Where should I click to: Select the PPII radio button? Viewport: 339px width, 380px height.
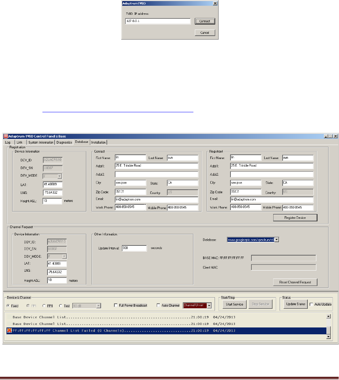tap(44, 306)
